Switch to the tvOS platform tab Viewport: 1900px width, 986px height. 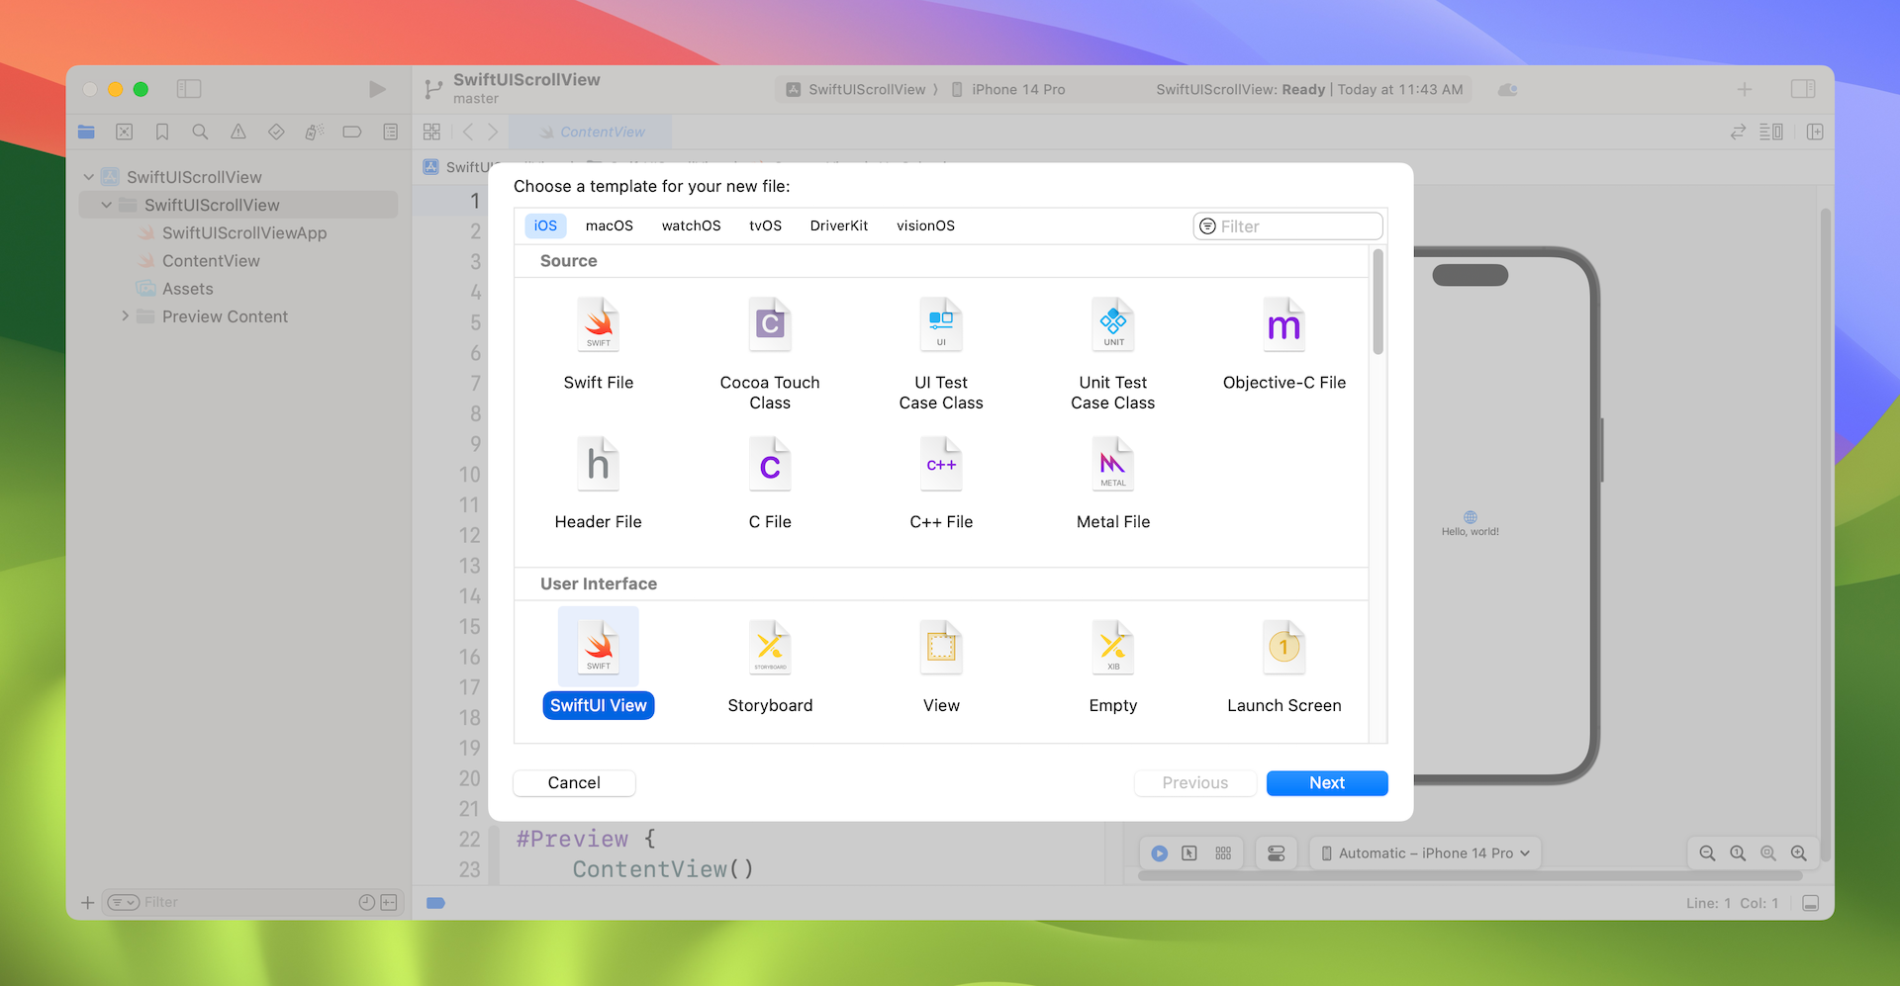coord(765,225)
